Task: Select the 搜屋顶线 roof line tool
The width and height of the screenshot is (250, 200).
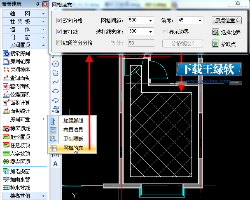Action: (16, 129)
